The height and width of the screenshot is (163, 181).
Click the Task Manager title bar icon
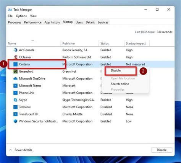pos(10,10)
